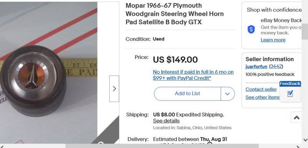Open the Learn more link
This screenshot has height=148, width=308.
coord(273,40)
